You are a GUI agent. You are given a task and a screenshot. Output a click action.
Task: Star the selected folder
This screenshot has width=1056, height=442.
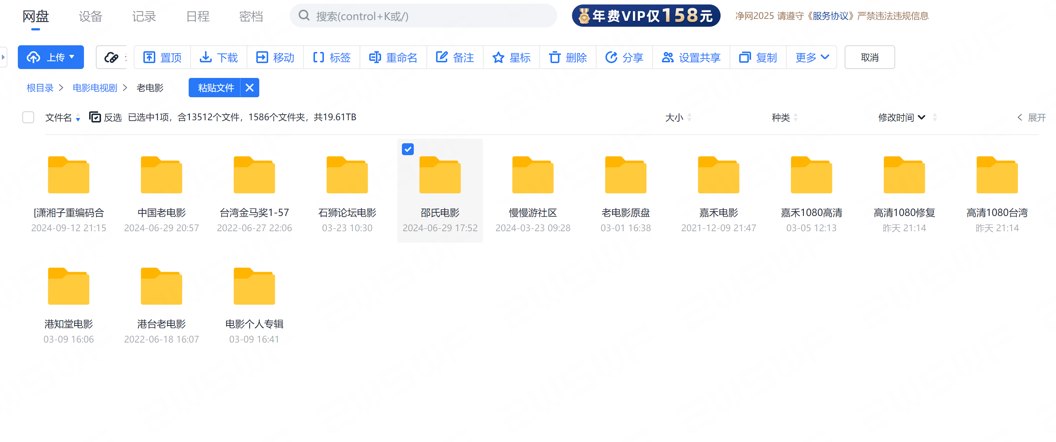point(511,57)
